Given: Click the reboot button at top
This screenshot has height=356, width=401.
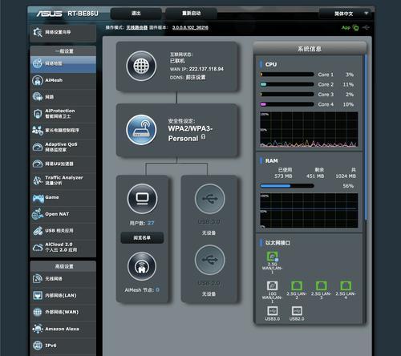Looking at the screenshot, I should point(192,14).
